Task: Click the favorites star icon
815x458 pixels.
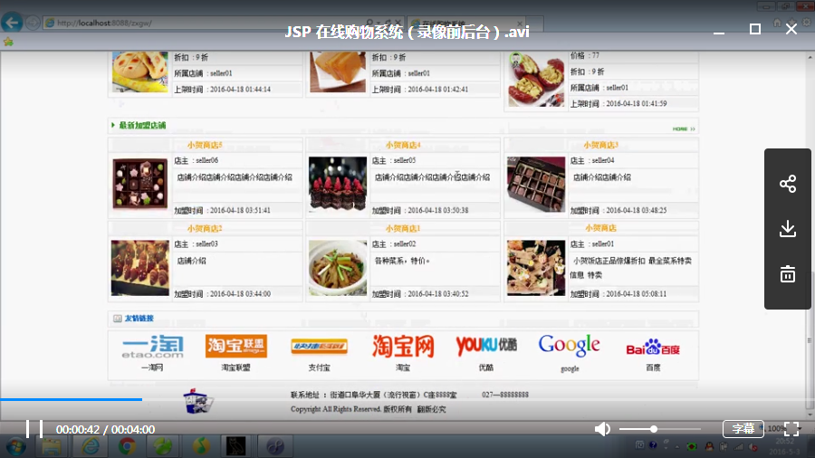Action: (8, 42)
